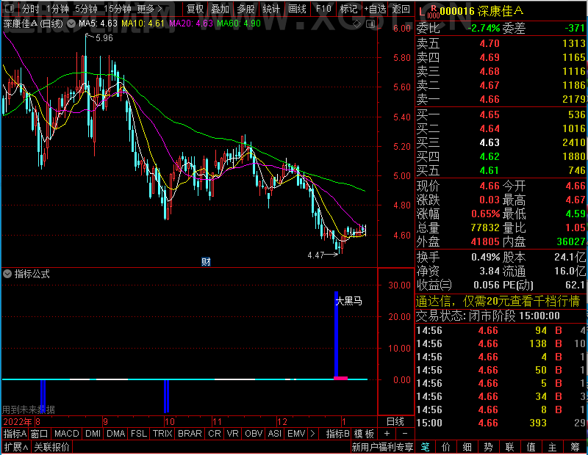Select the 1分钟 period
Image resolution: width=588 pixels, height=455 pixels.
pos(58,9)
